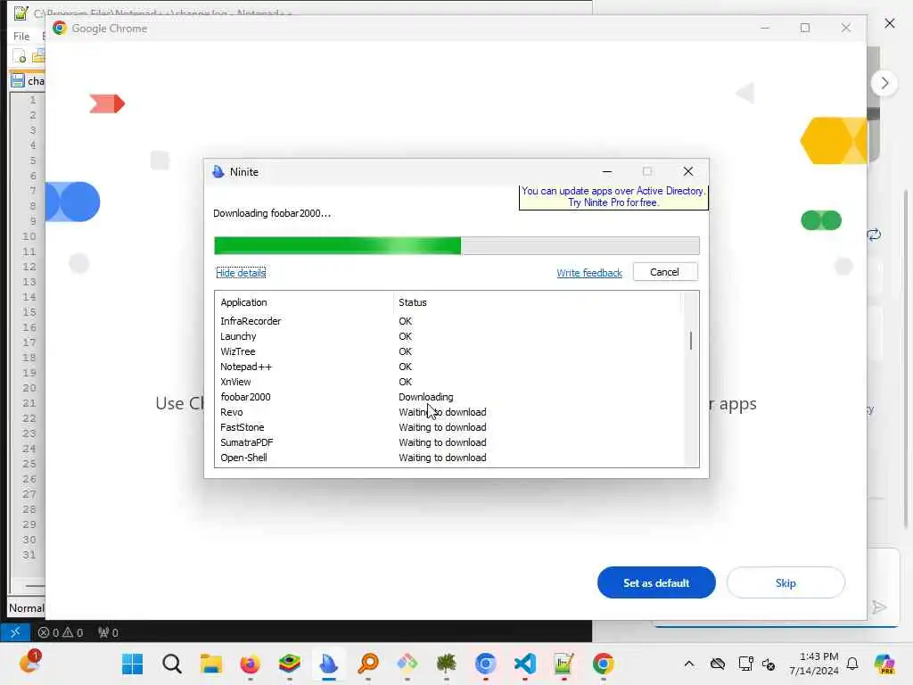Viewport: 913px width, 685px height.
Task: Click the change log tab in Notepad++
Action: pyautogui.click(x=28, y=81)
